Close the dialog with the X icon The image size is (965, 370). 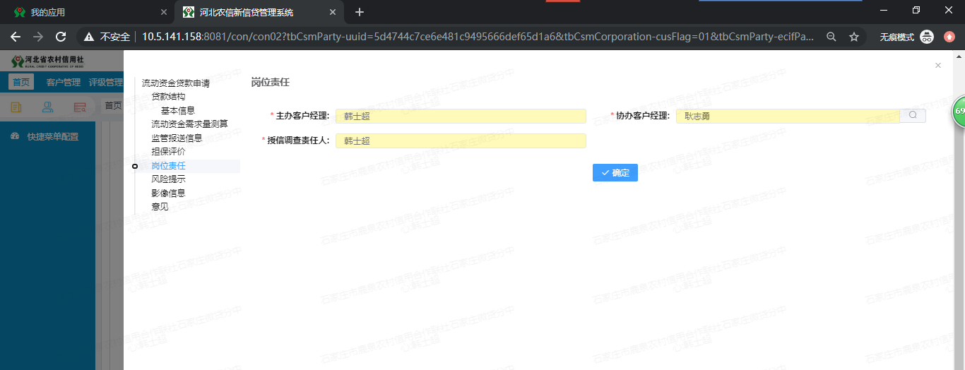pyautogui.click(x=937, y=66)
